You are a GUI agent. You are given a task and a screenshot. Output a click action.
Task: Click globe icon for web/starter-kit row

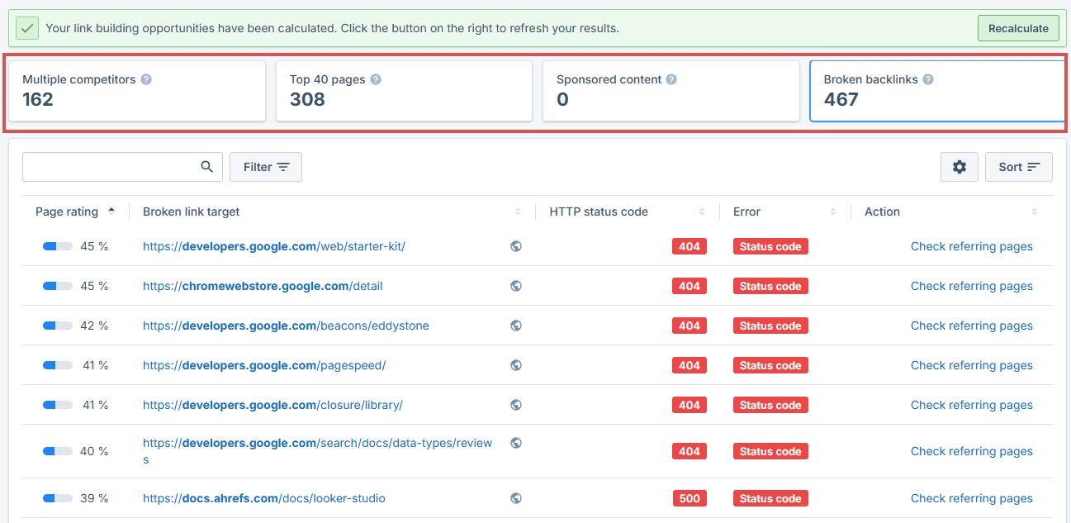coord(516,246)
